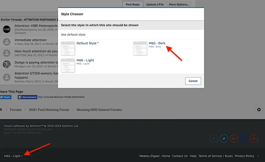Open VIBE Motorsports avatar

pos(7,29)
